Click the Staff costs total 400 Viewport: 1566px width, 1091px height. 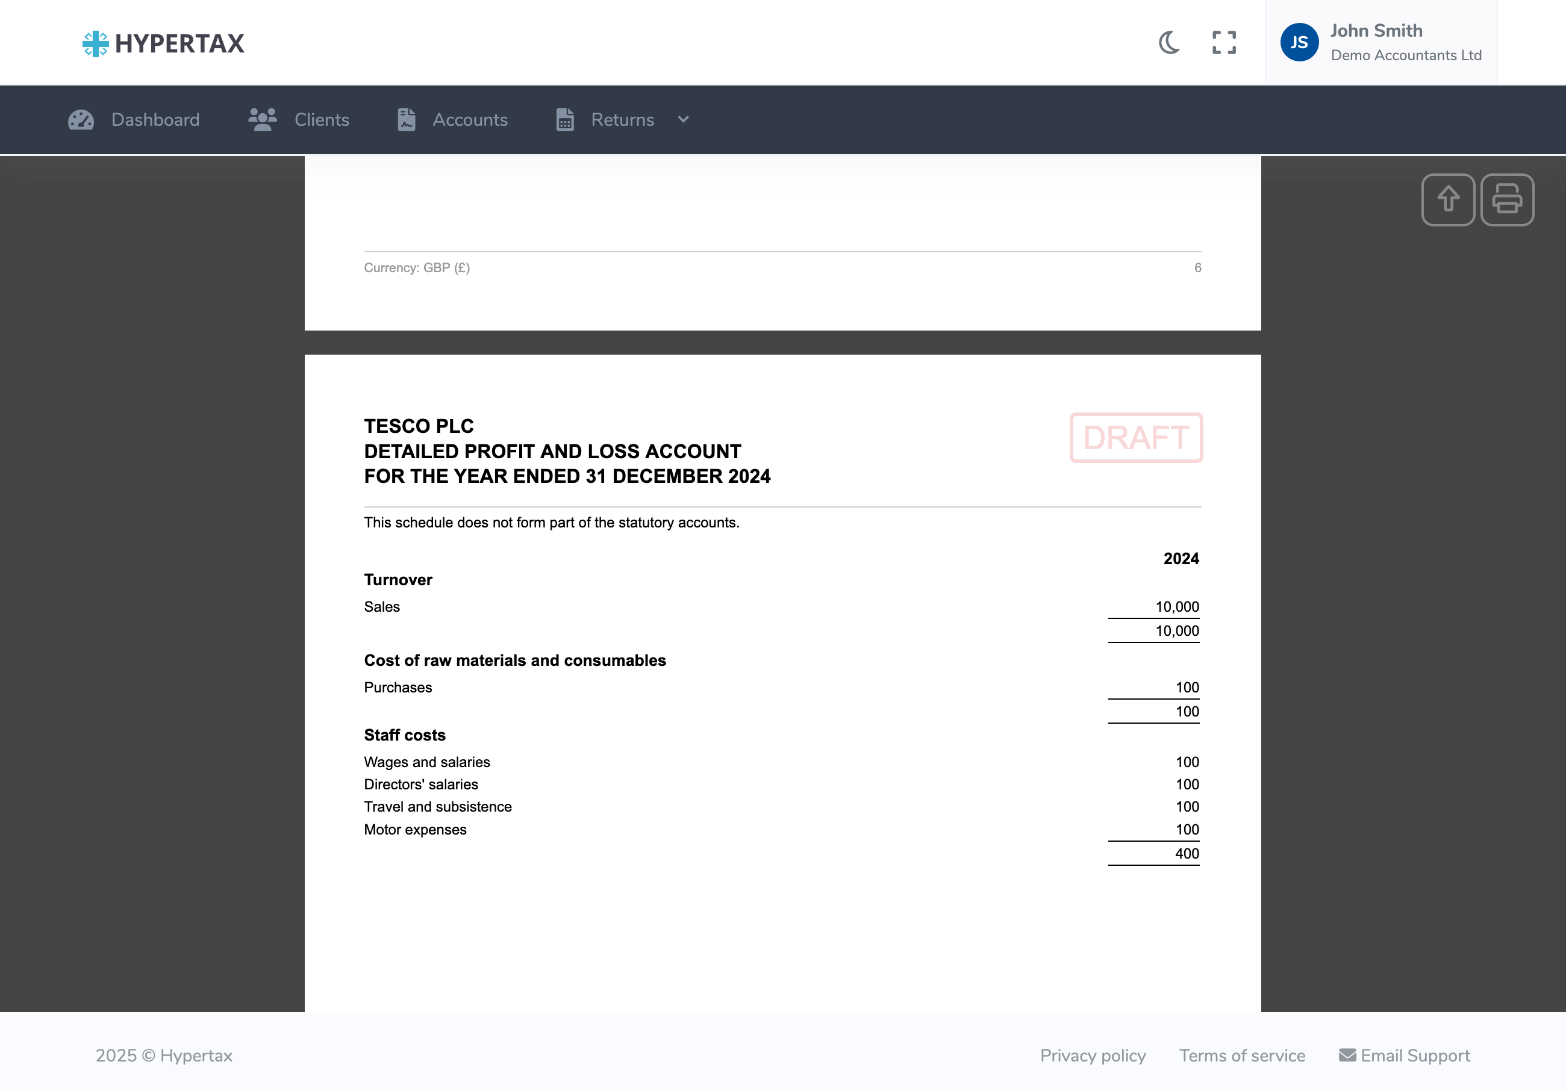click(1187, 854)
